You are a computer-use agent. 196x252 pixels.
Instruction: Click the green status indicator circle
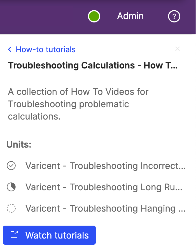[94, 16]
